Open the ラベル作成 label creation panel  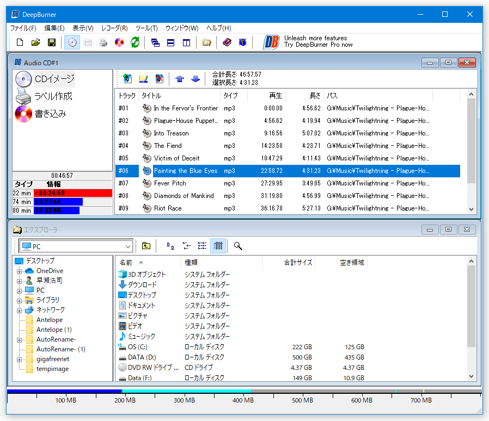[x=44, y=96]
